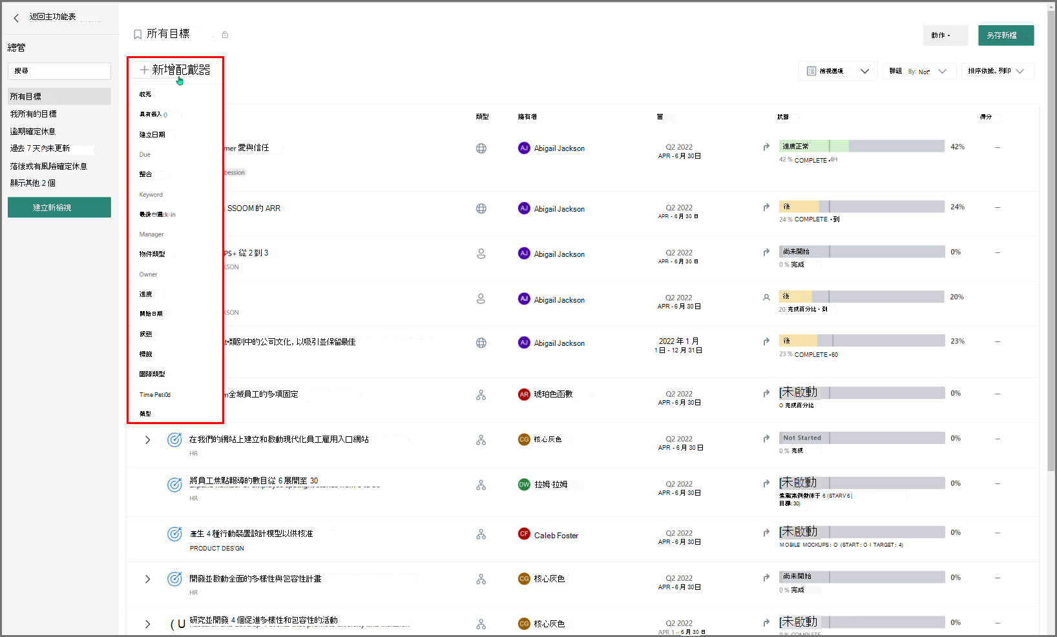Click the back arrow to main menu
This screenshot has width=1057, height=637.
(x=16, y=18)
